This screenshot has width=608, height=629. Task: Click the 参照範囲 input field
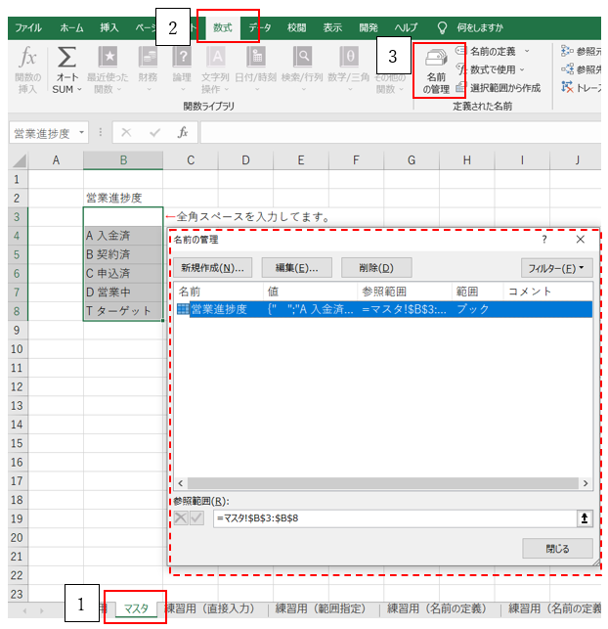point(391,518)
